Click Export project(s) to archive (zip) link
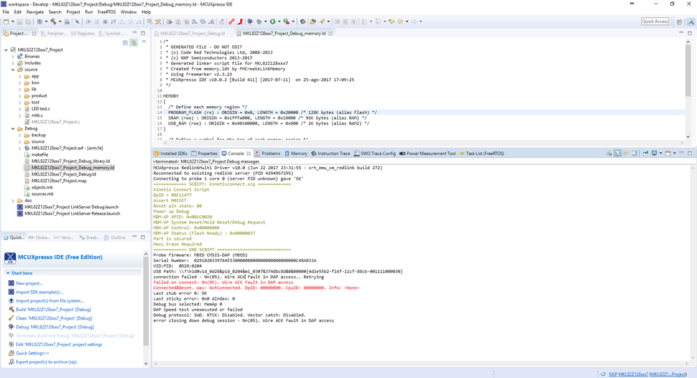This screenshot has height=378, width=697. pyautogui.click(x=46, y=362)
